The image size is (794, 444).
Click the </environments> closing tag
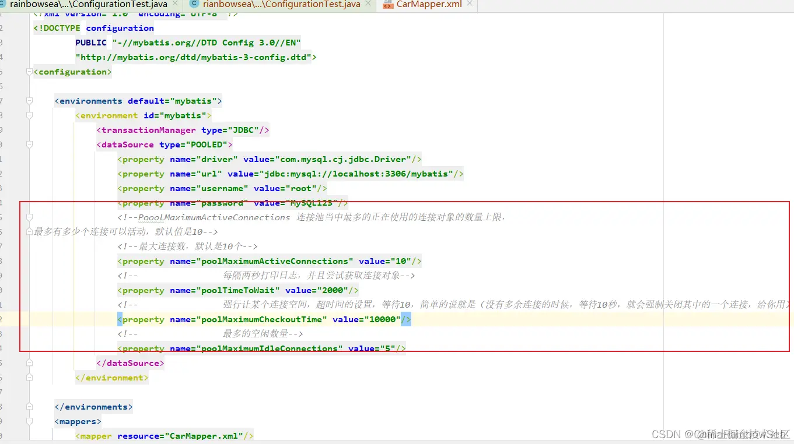(x=93, y=407)
